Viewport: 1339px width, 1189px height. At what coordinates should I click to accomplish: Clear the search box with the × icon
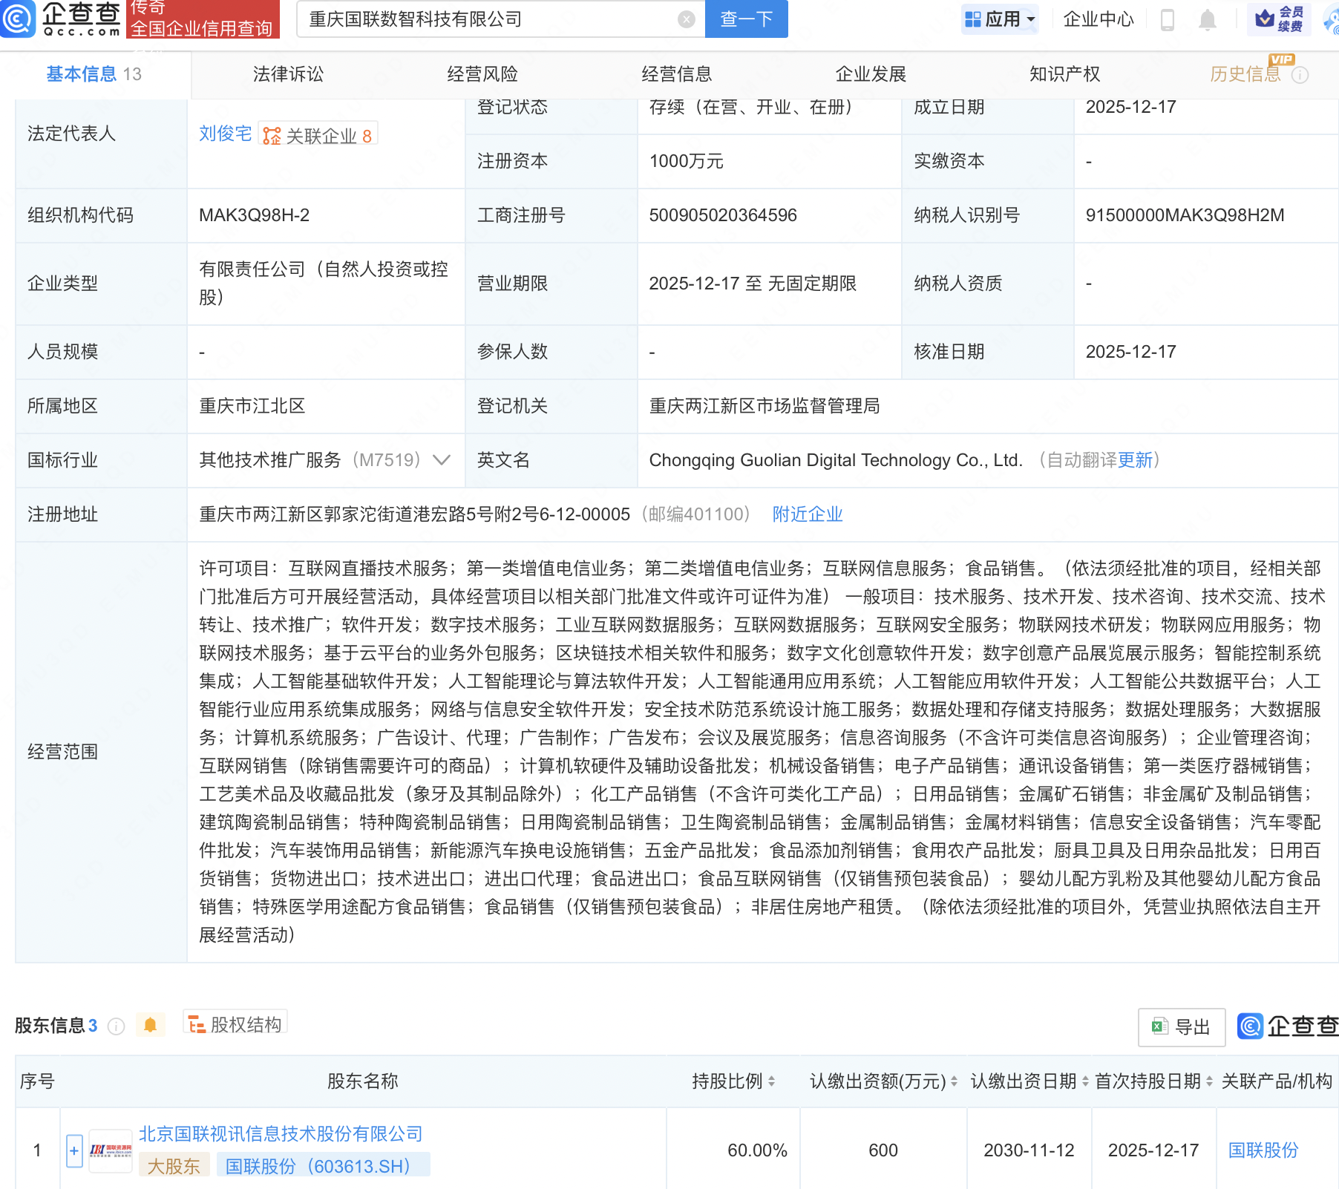(685, 19)
